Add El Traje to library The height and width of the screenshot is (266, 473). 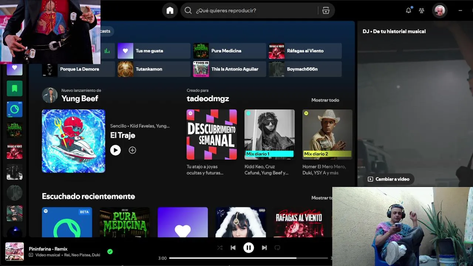tap(132, 150)
